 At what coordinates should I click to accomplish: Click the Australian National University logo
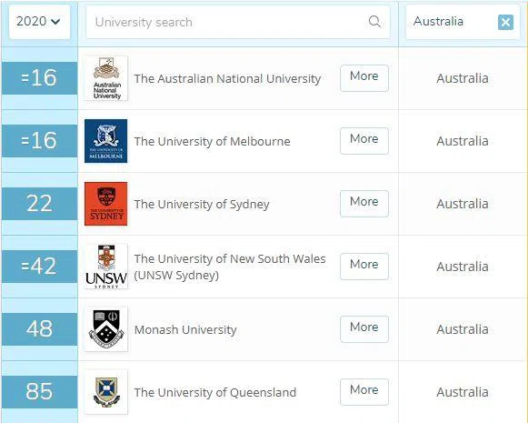point(106,78)
